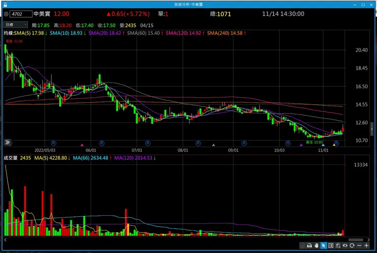Click the SMA(240) 14.58 label
The width and height of the screenshot is (377, 253).
point(225,33)
